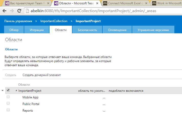Select the ImportantProject tree row
Screen dimensions: 182x120
coord(94,91)
